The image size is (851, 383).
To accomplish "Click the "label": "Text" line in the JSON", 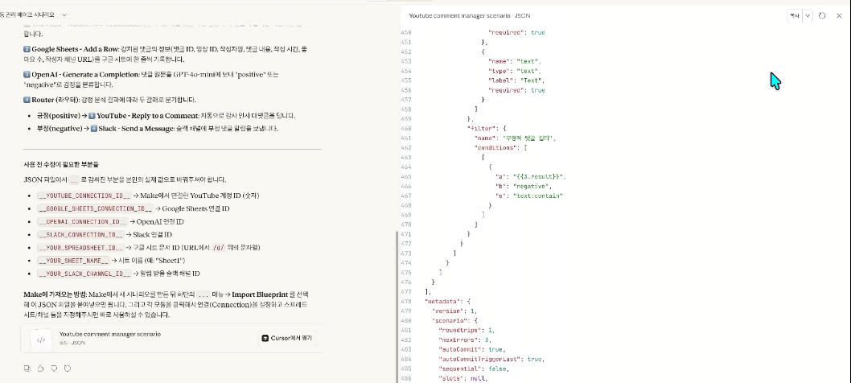I will coord(516,80).
